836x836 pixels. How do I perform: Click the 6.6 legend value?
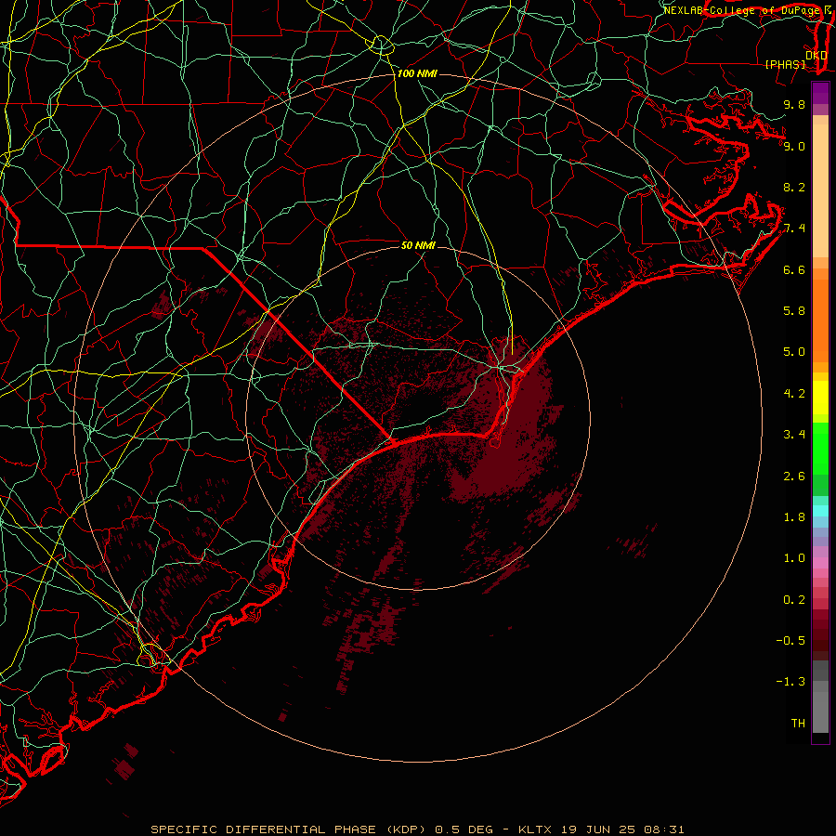[x=794, y=269]
